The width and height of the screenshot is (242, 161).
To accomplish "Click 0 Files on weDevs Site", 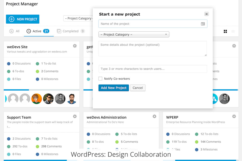I will click(17, 79).
